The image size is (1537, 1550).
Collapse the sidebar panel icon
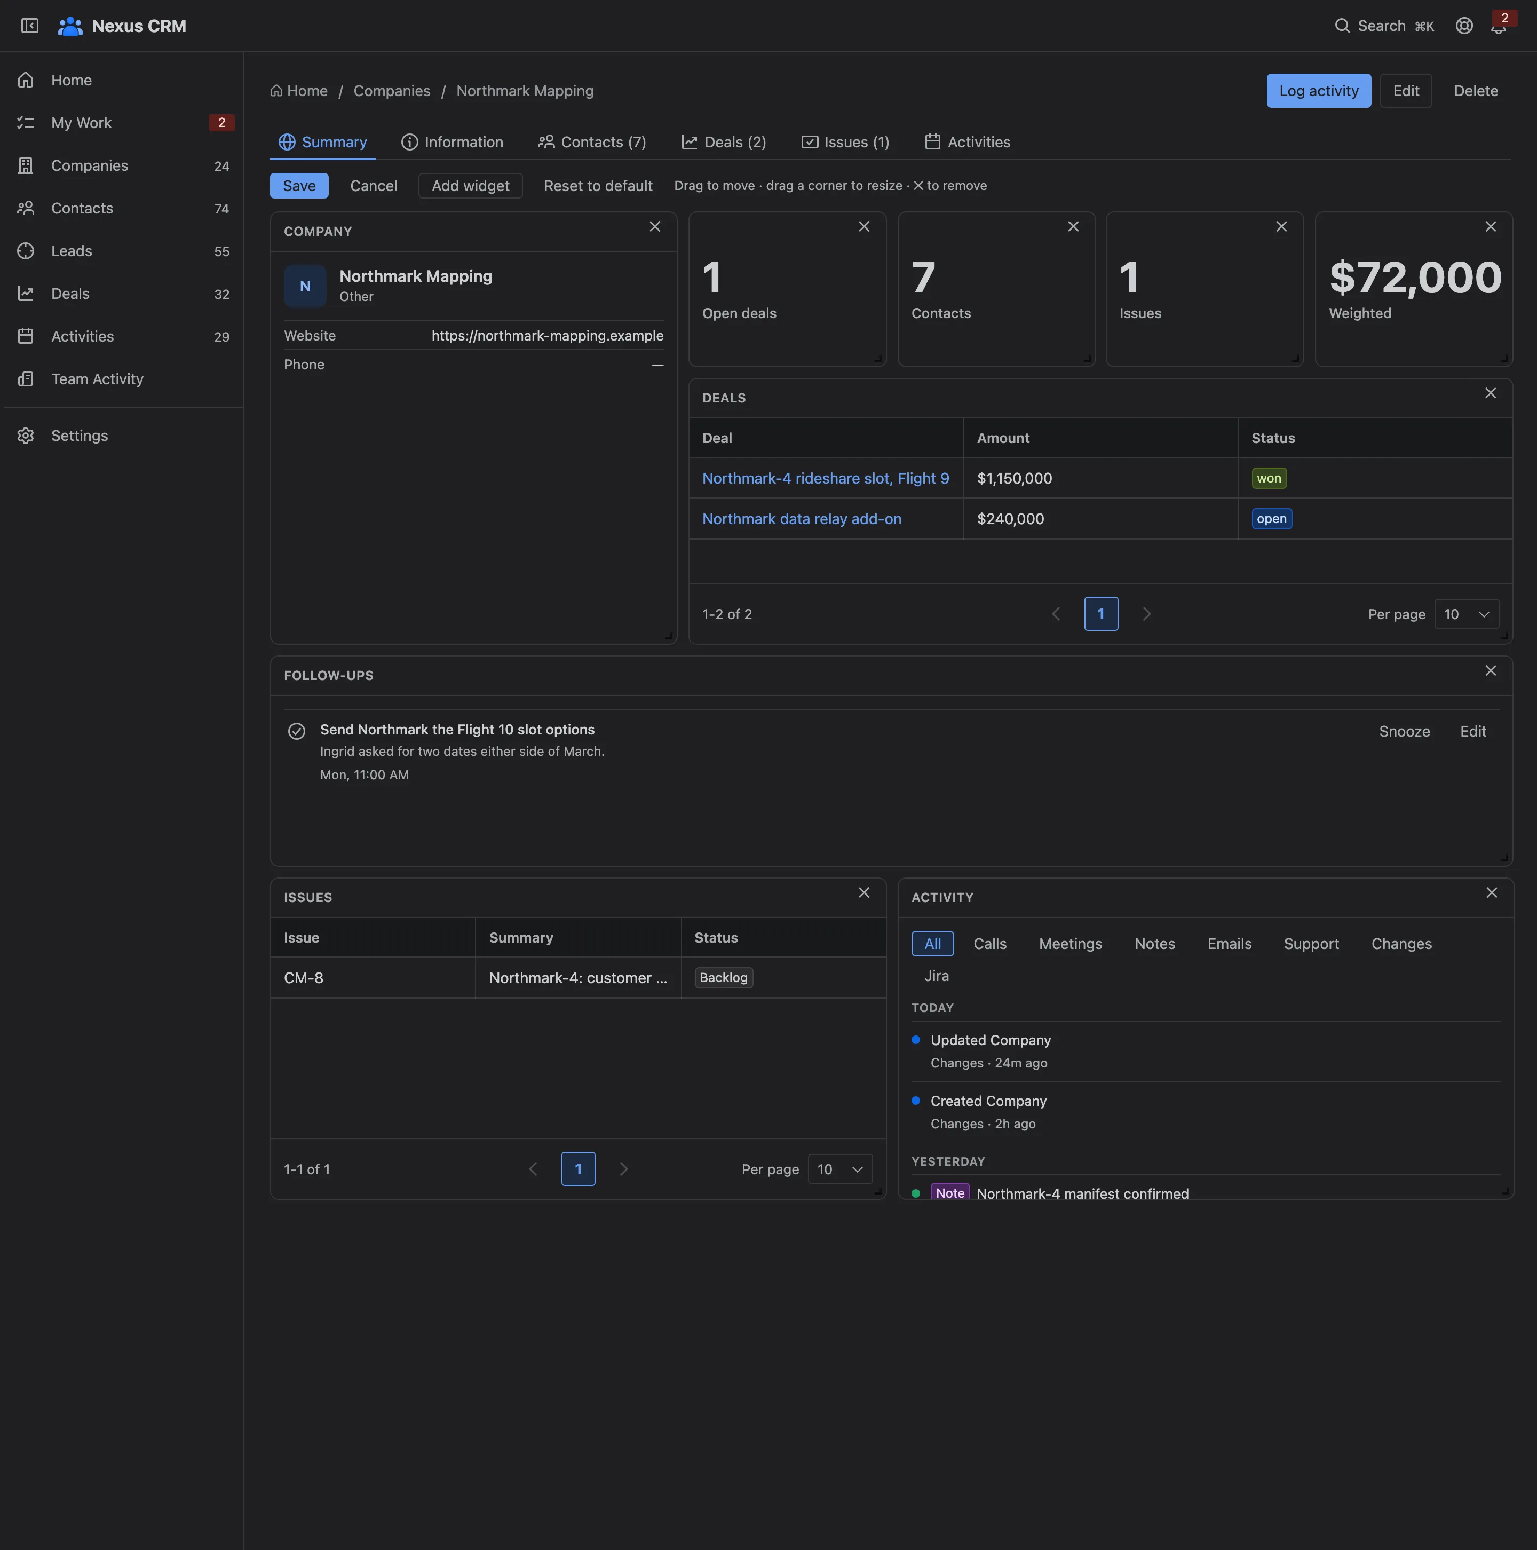(x=30, y=26)
